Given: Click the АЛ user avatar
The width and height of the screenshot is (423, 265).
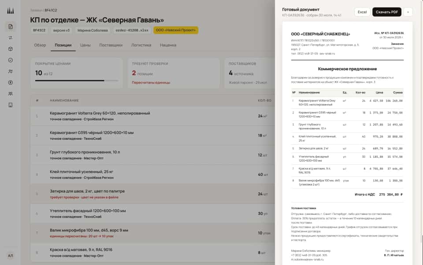Looking at the screenshot, I should (10, 256).
